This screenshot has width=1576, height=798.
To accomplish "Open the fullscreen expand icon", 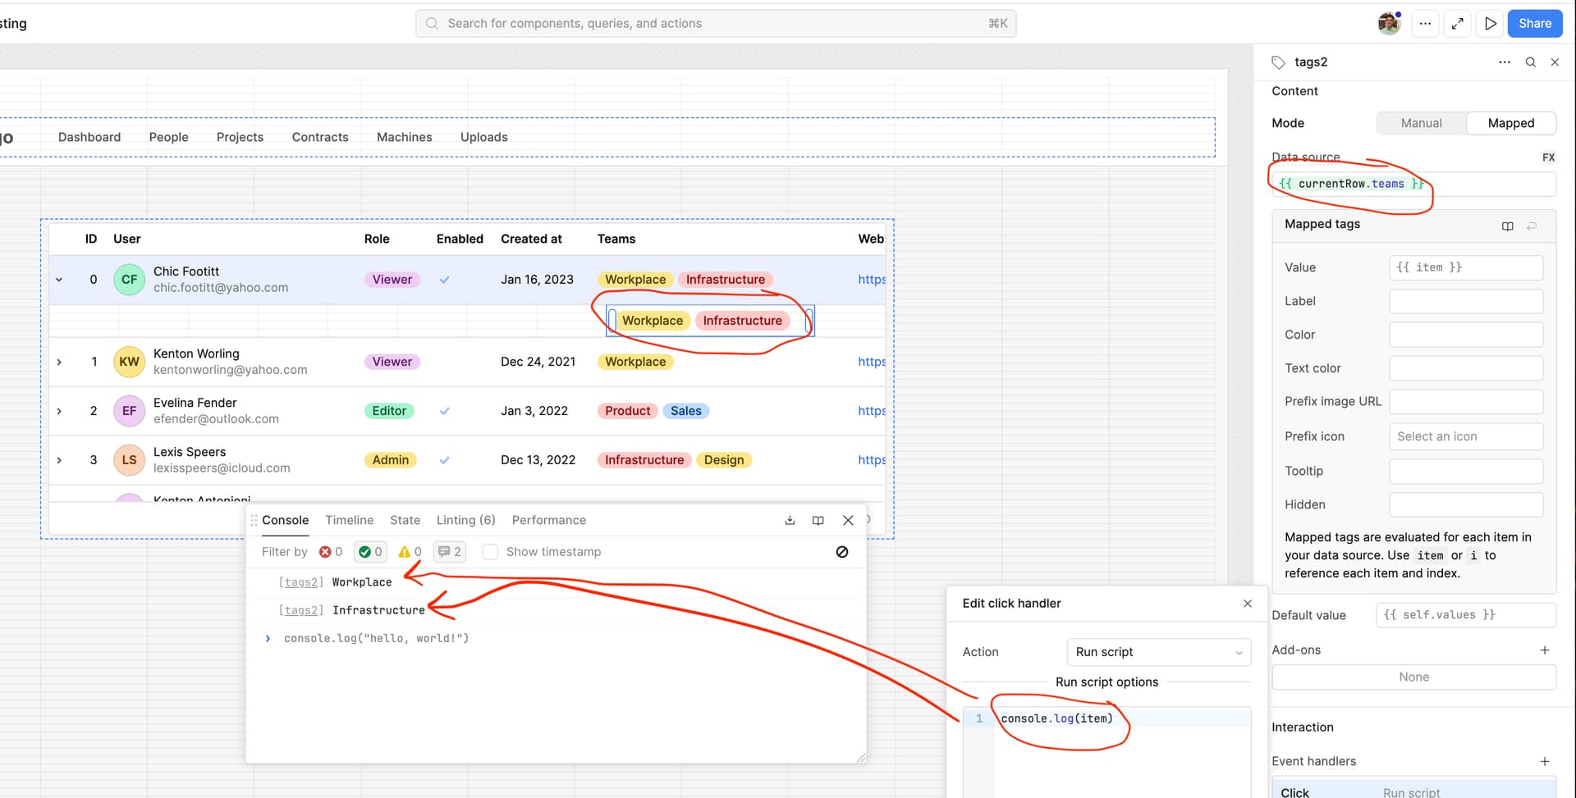I will click(x=1457, y=24).
